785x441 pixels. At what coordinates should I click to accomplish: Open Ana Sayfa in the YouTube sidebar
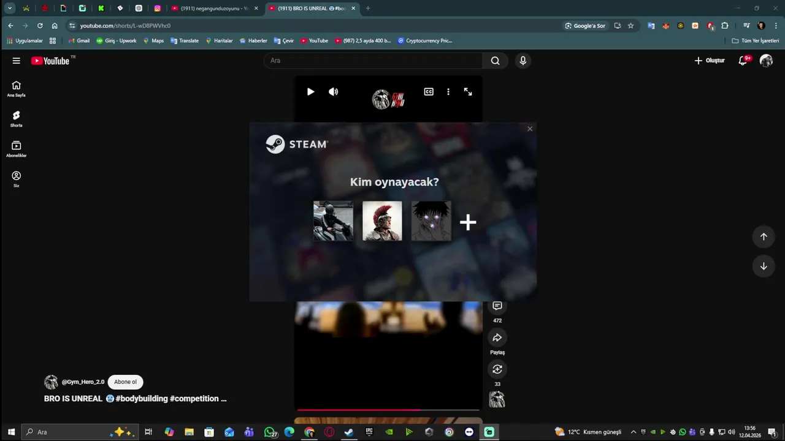coord(17,89)
